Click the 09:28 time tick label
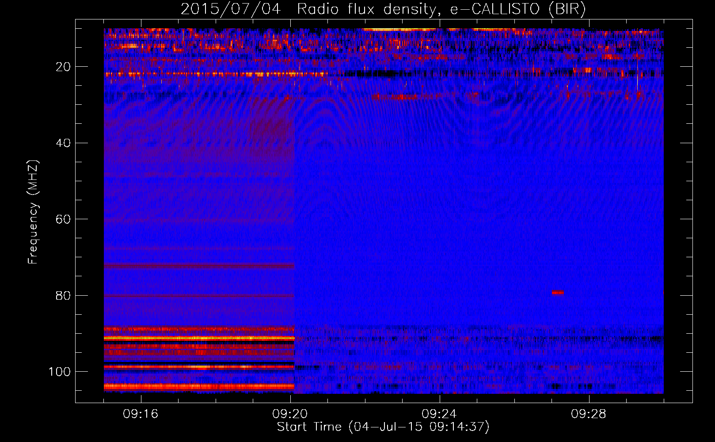 pos(589,414)
